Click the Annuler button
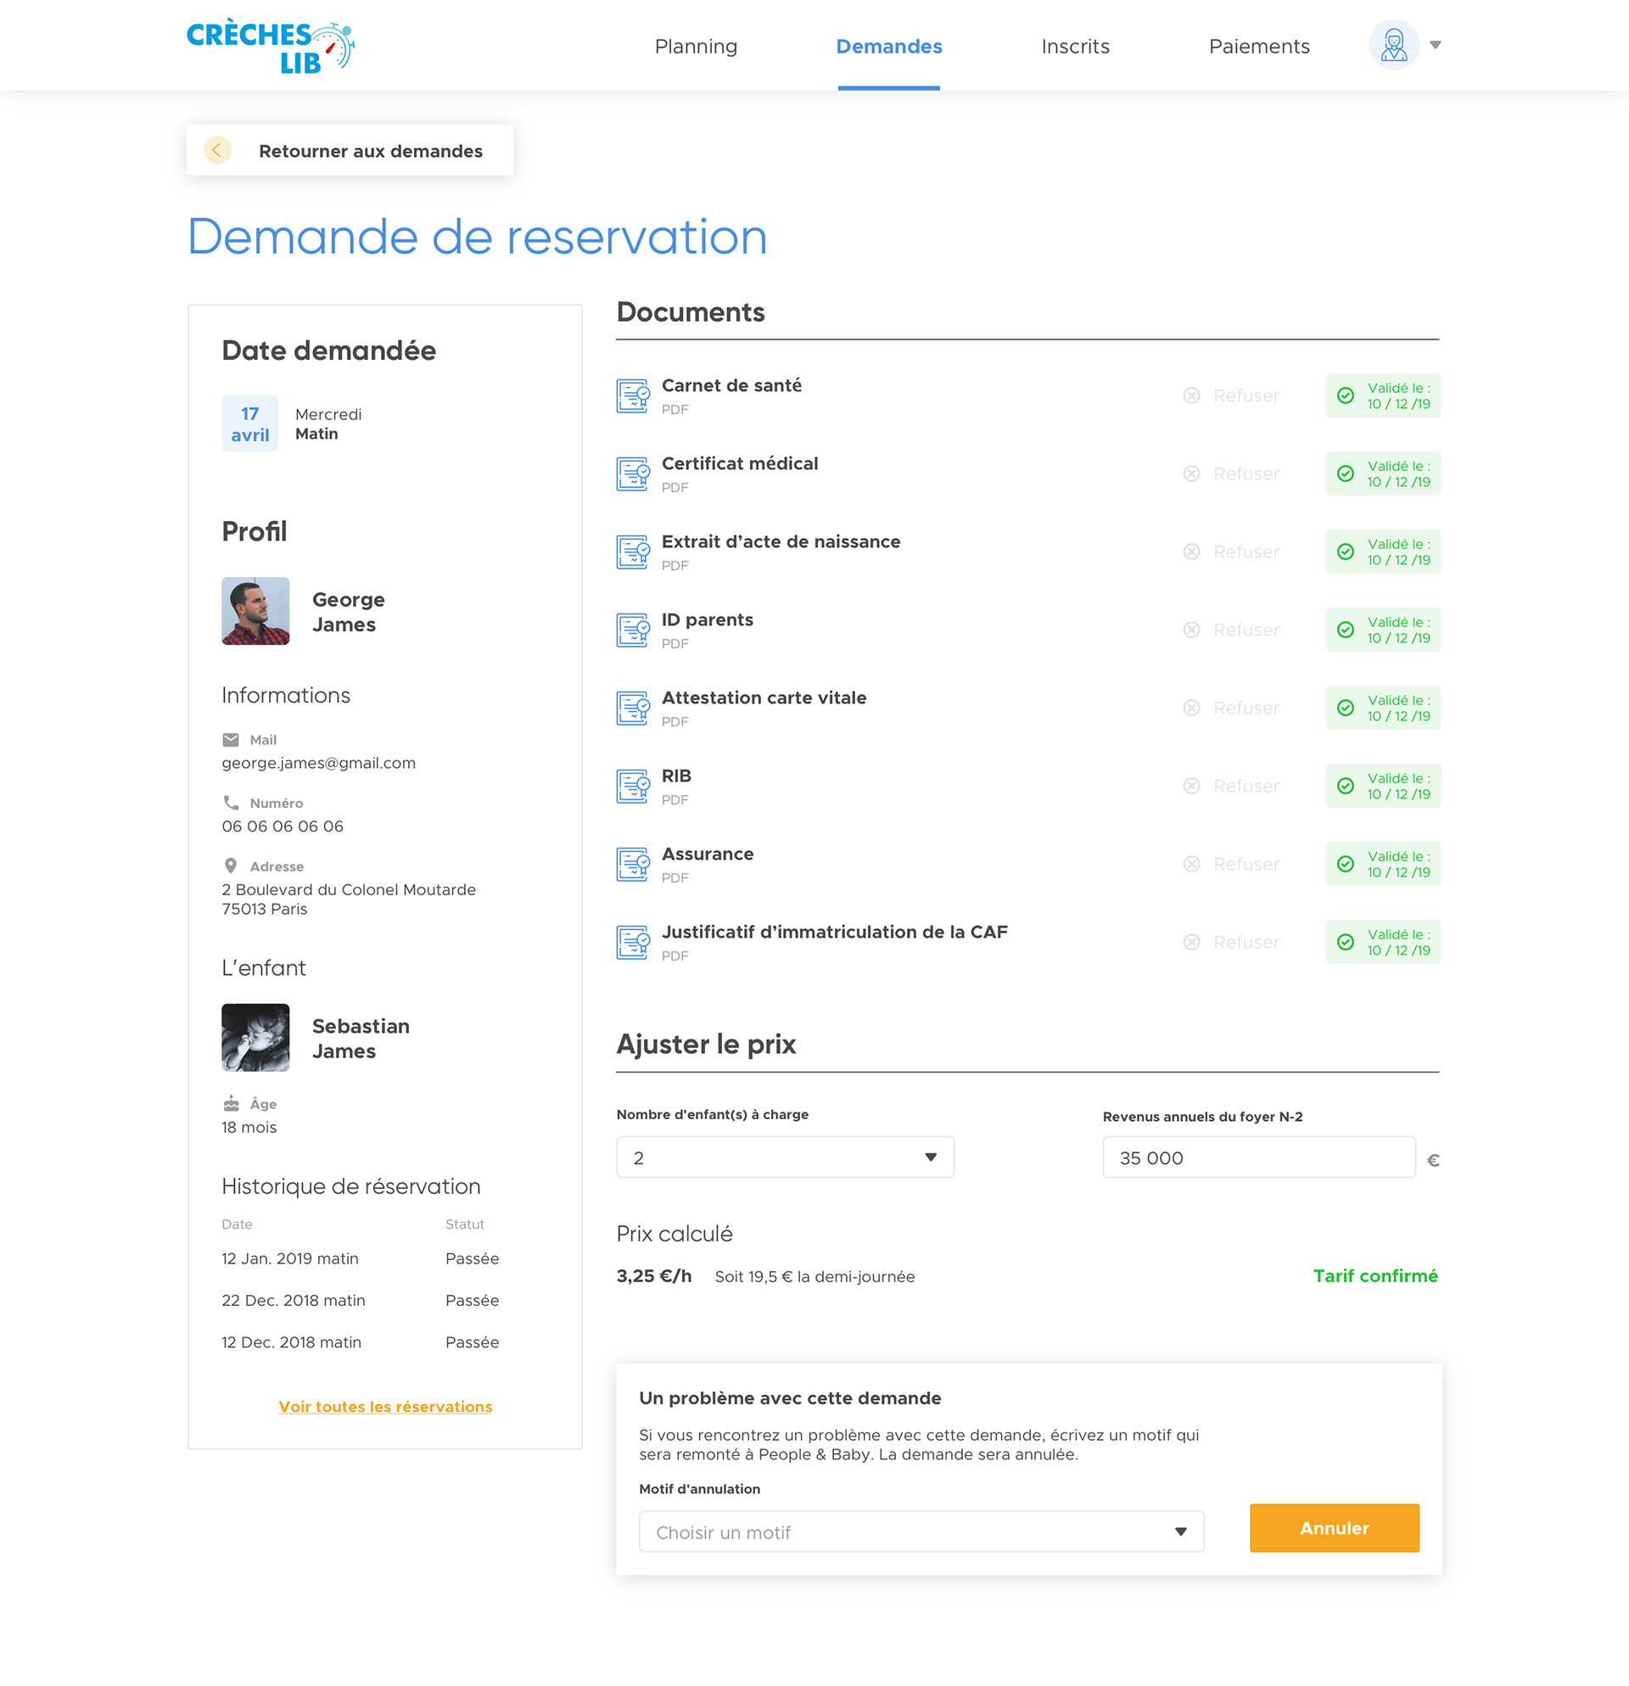 pyautogui.click(x=1334, y=1528)
